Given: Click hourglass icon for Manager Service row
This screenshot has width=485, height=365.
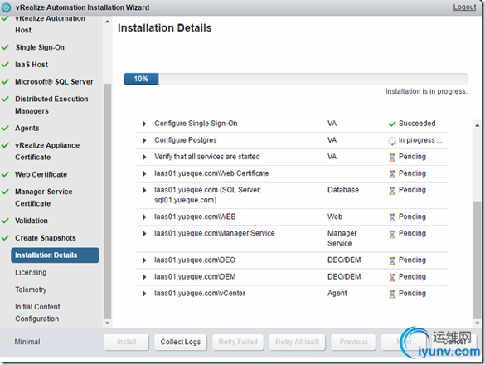Looking at the screenshot, I should (392, 234).
